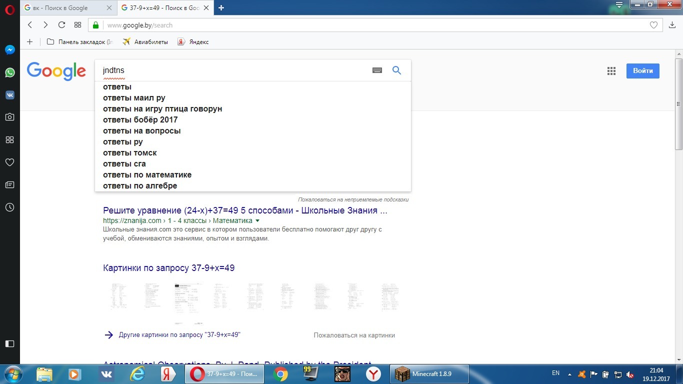Screen dimensions: 683x384
Task: Close the '37-9+x=49' tab
Action: click(206, 8)
